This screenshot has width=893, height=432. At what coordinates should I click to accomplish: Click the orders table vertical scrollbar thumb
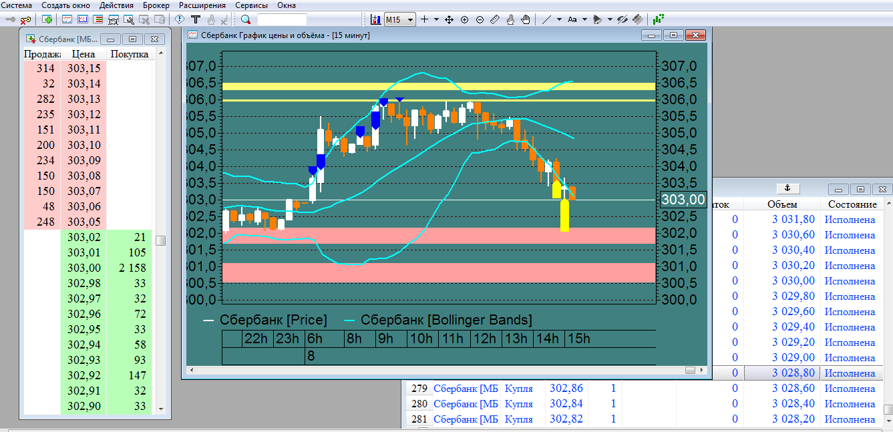pyautogui.click(x=888, y=410)
